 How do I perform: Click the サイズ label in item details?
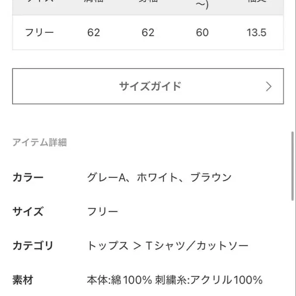coord(28,212)
